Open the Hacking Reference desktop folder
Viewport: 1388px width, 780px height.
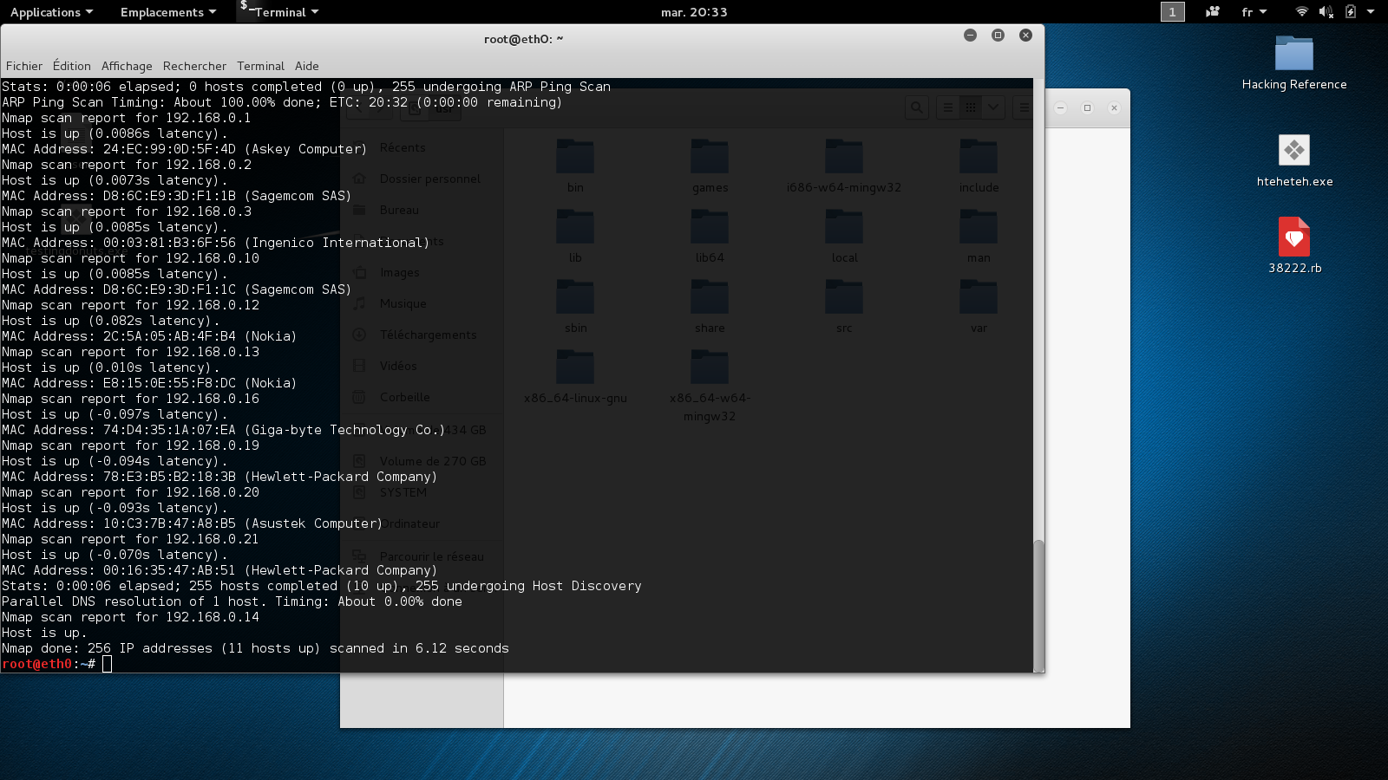(x=1293, y=55)
